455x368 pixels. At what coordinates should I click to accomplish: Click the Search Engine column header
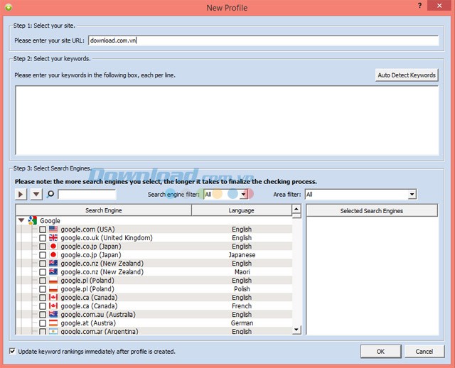pyautogui.click(x=103, y=210)
